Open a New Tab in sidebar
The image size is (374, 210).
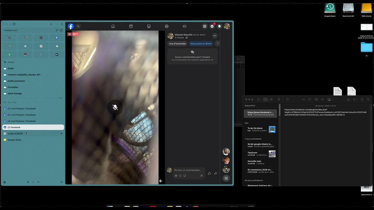(33, 102)
